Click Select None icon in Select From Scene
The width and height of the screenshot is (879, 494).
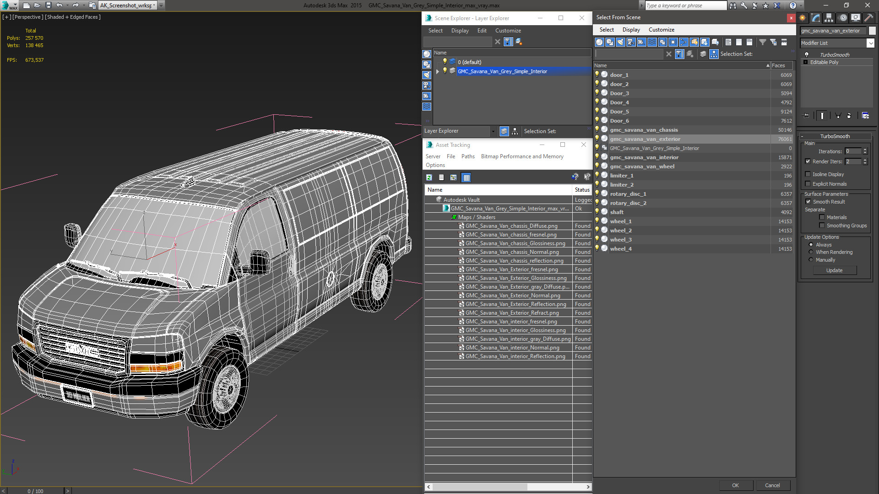tap(739, 42)
